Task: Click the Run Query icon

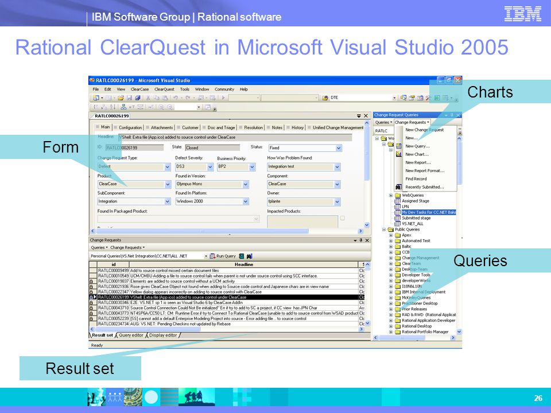Action: [x=212, y=256]
